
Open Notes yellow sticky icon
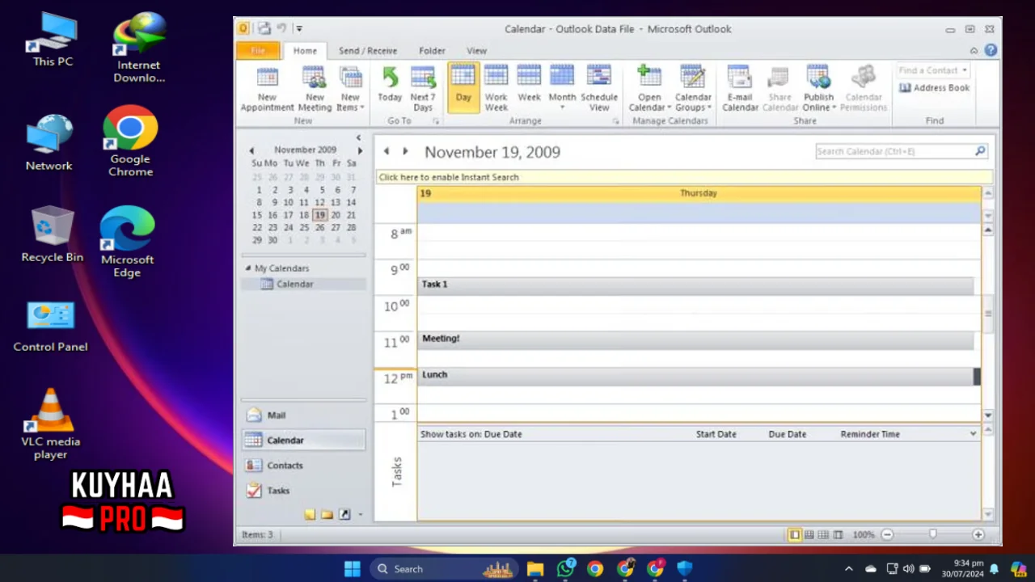(x=310, y=514)
